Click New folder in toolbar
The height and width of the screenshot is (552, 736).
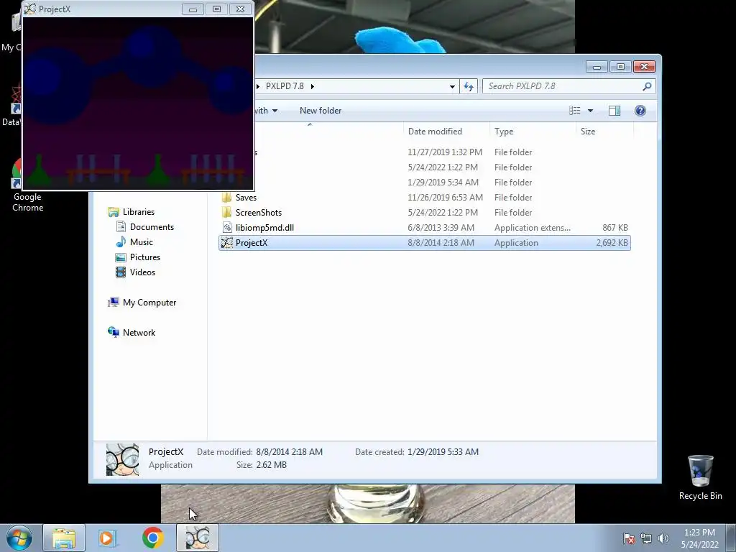(x=321, y=111)
